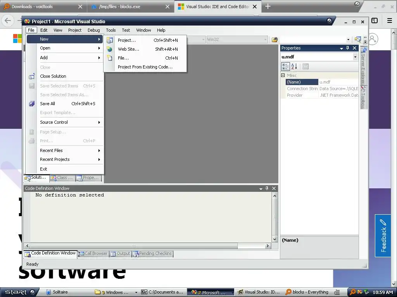Collapse the Misc property category
The image size is (397, 297).
(x=283, y=75)
